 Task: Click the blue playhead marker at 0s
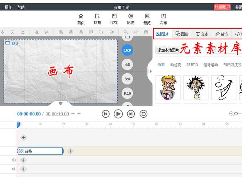click(18, 125)
